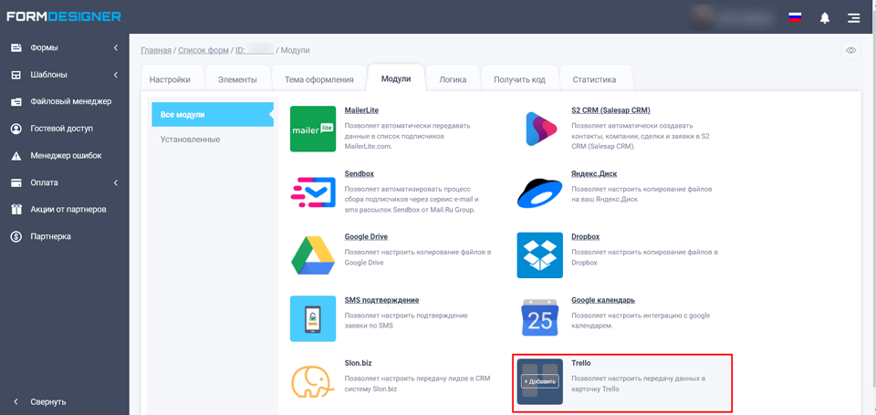The height and width of the screenshot is (415, 876).
Task: Open the Sendbox title link
Action: 360,173
